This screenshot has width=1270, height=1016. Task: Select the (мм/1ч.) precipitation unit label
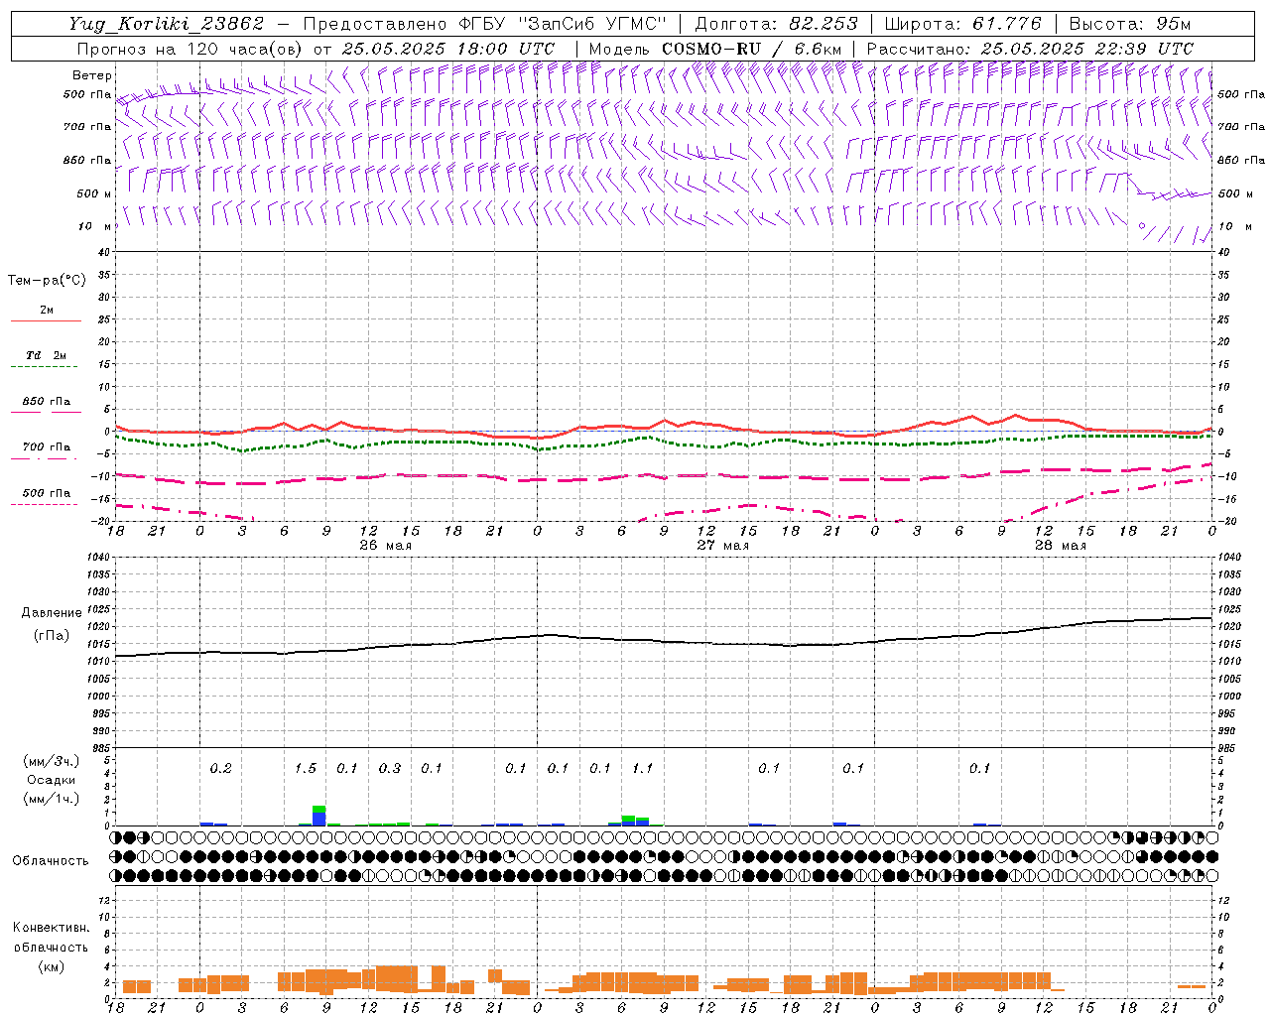(x=51, y=800)
